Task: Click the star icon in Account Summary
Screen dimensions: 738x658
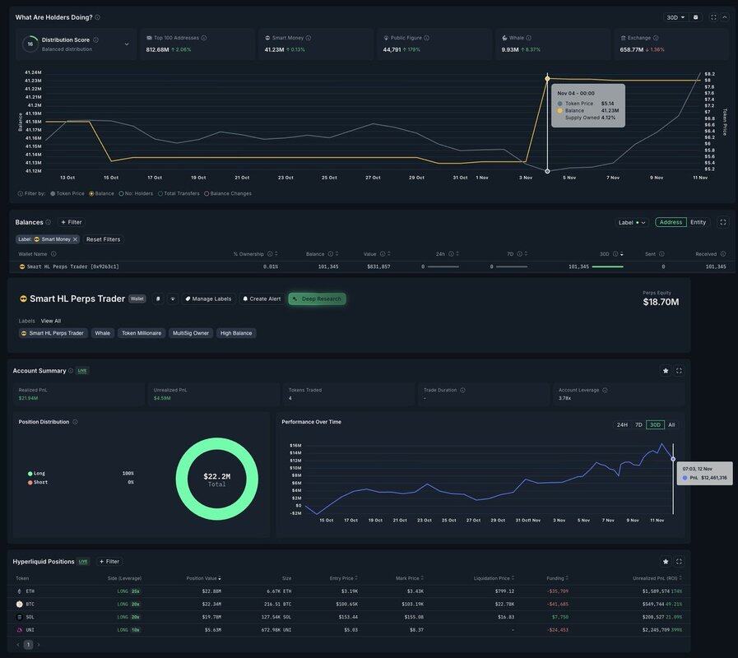Action: (x=666, y=371)
